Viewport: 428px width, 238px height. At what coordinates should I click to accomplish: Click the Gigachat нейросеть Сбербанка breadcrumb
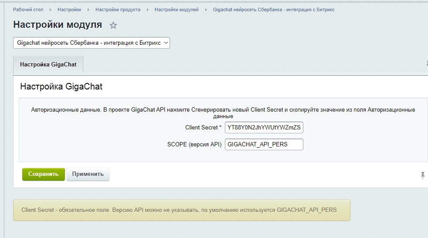point(274,10)
